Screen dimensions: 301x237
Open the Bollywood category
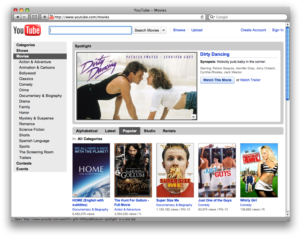(27, 73)
